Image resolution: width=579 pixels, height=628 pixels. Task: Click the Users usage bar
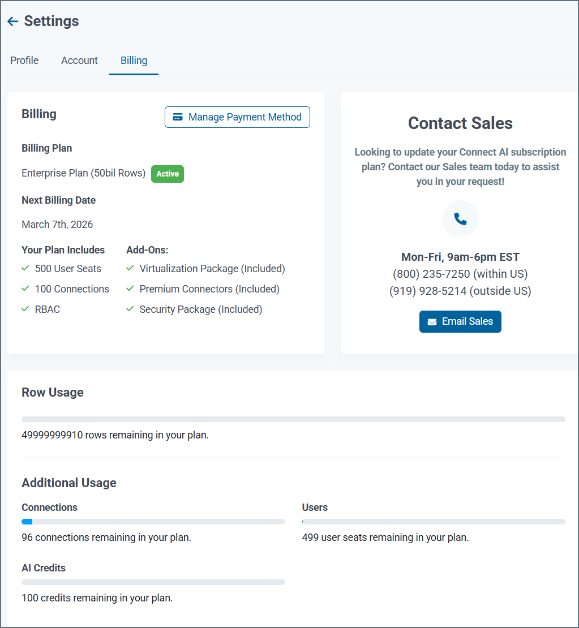(x=433, y=521)
